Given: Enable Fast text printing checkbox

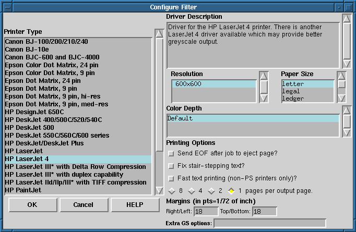Looking at the screenshot, I should 171,178.
